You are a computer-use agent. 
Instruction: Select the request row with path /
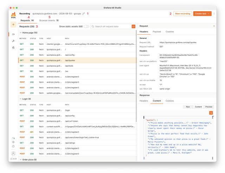click(x=77, y=49)
